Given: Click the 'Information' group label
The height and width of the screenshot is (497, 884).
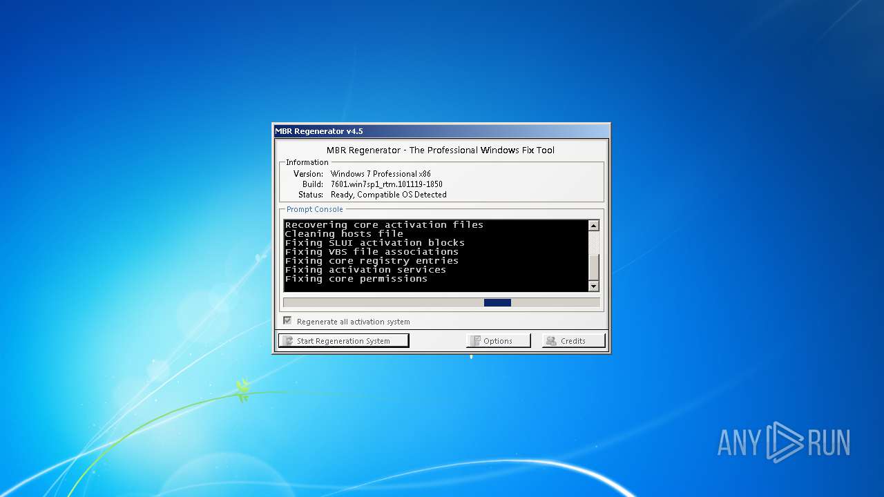Looking at the screenshot, I should coord(307,162).
